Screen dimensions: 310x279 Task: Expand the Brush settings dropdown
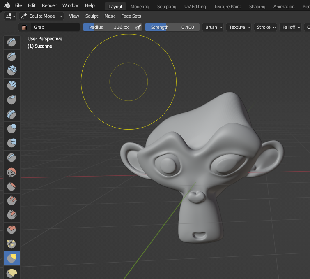tap(213, 27)
